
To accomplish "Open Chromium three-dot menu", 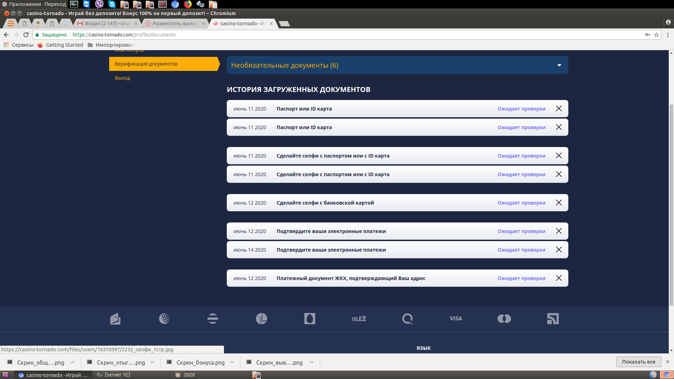I will pyautogui.click(x=668, y=35).
